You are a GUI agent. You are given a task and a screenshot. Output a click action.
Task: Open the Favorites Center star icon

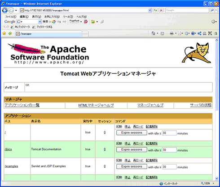pos(4,33)
